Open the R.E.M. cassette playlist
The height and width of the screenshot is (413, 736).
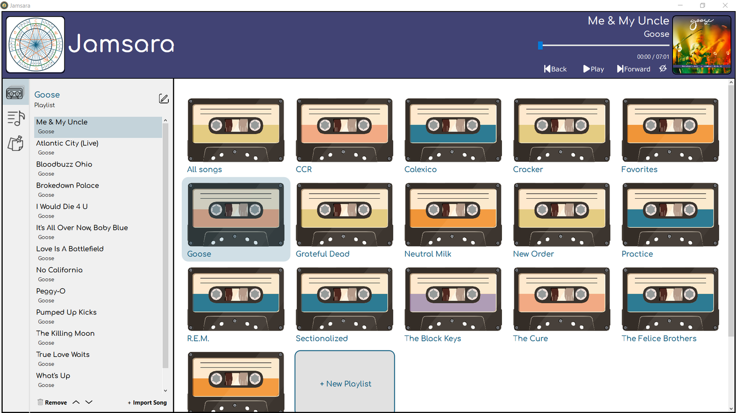pos(236,299)
